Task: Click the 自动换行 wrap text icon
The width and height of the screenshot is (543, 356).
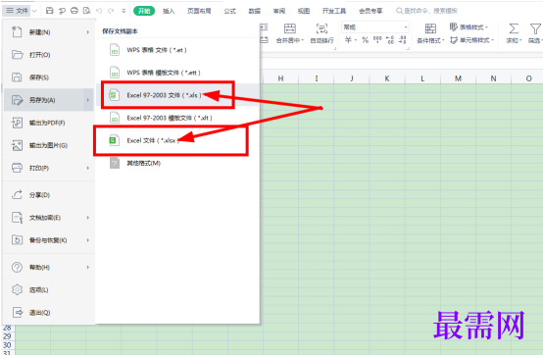Action: (321, 28)
